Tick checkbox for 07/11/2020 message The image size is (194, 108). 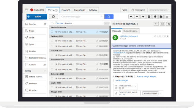click(x=52, y=70)
